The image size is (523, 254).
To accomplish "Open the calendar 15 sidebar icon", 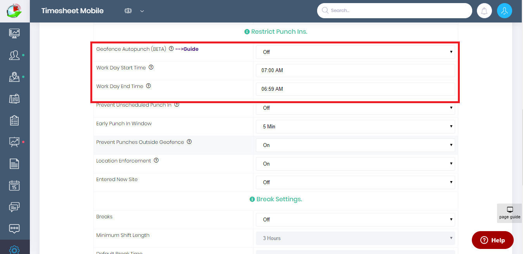I will coord(14,185).
